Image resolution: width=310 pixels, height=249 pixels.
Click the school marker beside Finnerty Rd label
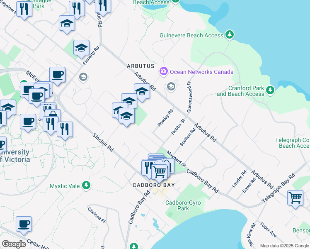[x=81, y=48]
